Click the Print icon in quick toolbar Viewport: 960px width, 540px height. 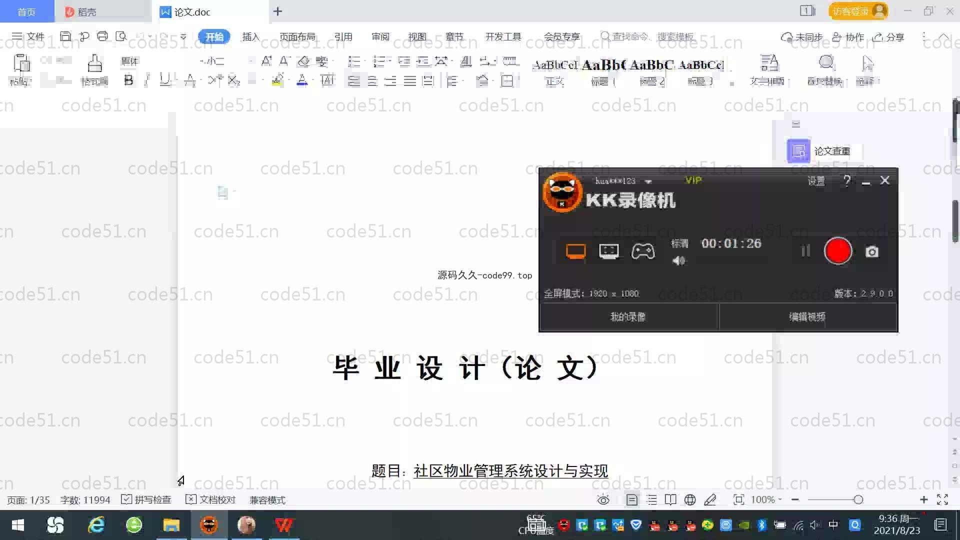(x=102, y=36)
